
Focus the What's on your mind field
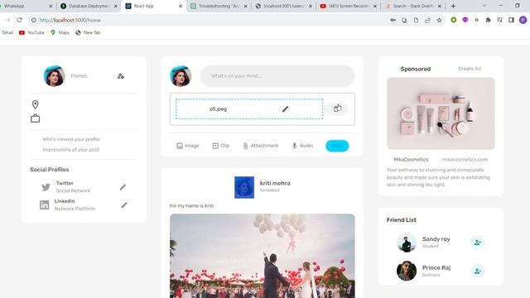[277, 76]
